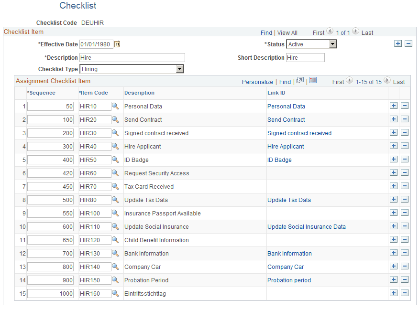Sort by the Item Code column header

pyautogui.click(x=94, y=93)
